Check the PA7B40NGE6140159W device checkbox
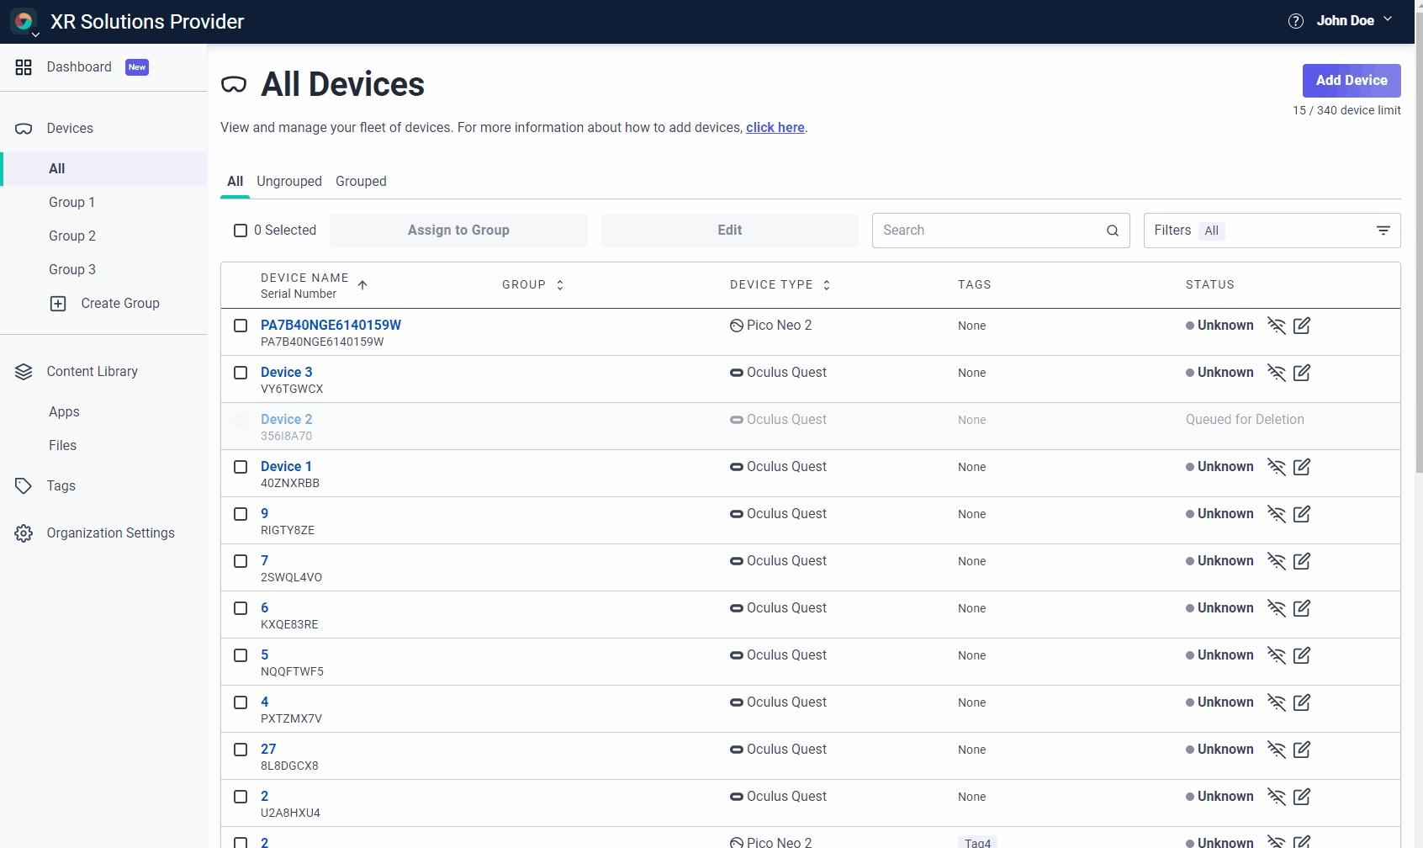This screenshot has width=1423, height=848. 241,326
